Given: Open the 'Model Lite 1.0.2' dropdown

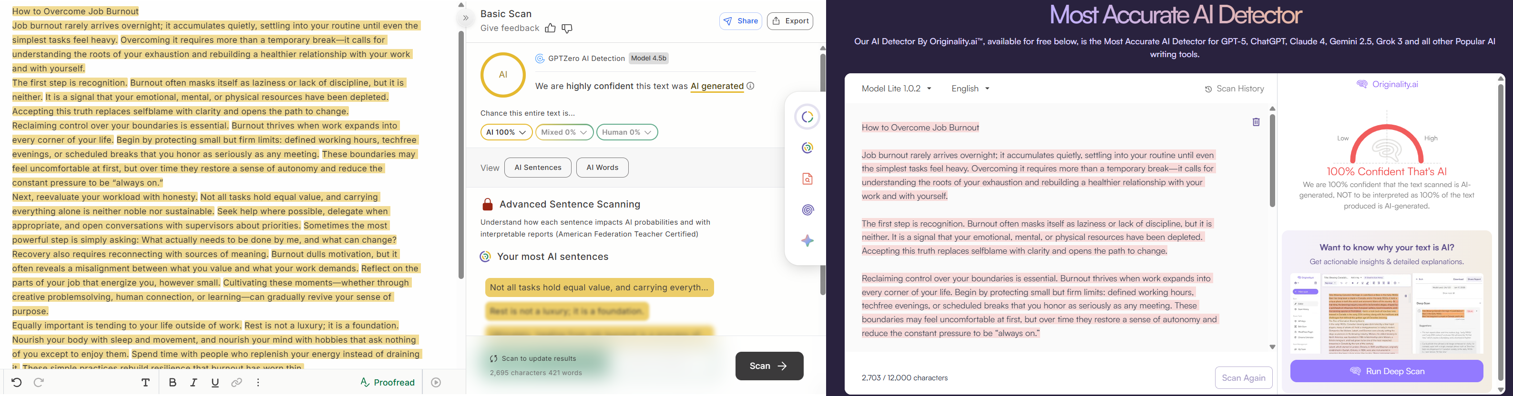Looking at the screenshot, I should [x=896, y=89].
